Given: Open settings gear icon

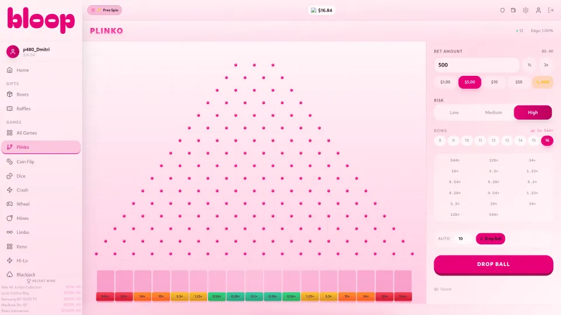Looking at the screenshot, I should [x=525, y=10].
